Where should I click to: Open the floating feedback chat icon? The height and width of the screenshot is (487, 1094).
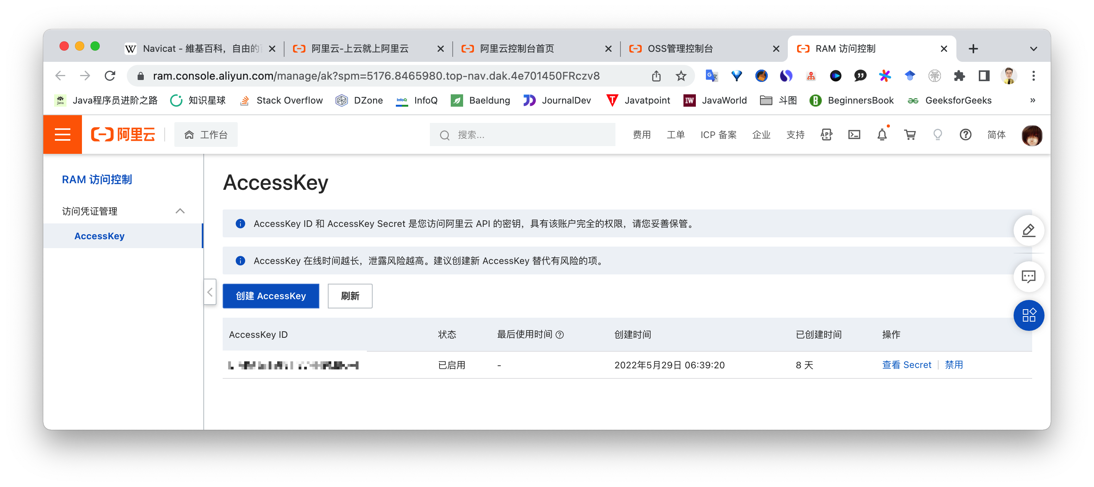click(x=1028, y=277)
